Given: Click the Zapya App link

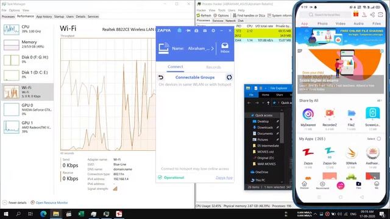Looking at the screenshot, I should 224,178.
